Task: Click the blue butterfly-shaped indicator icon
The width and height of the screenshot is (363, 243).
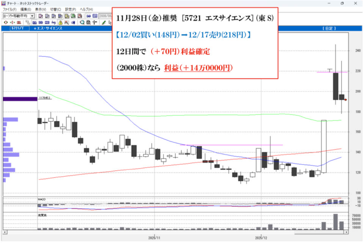Action: pos(73,22)
